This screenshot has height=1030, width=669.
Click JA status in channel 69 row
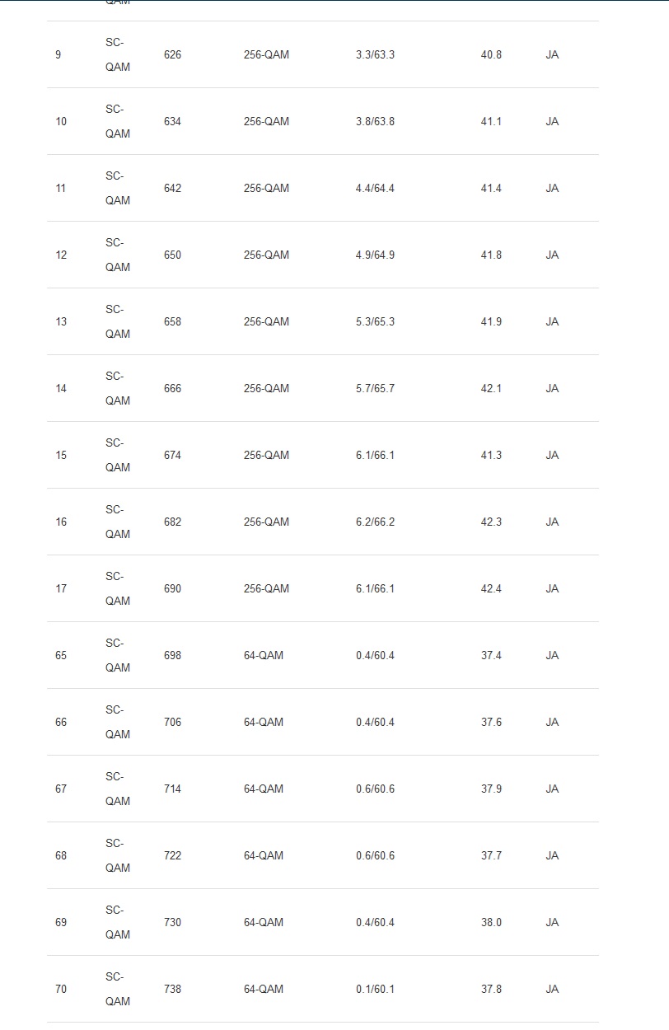(552, 923)
